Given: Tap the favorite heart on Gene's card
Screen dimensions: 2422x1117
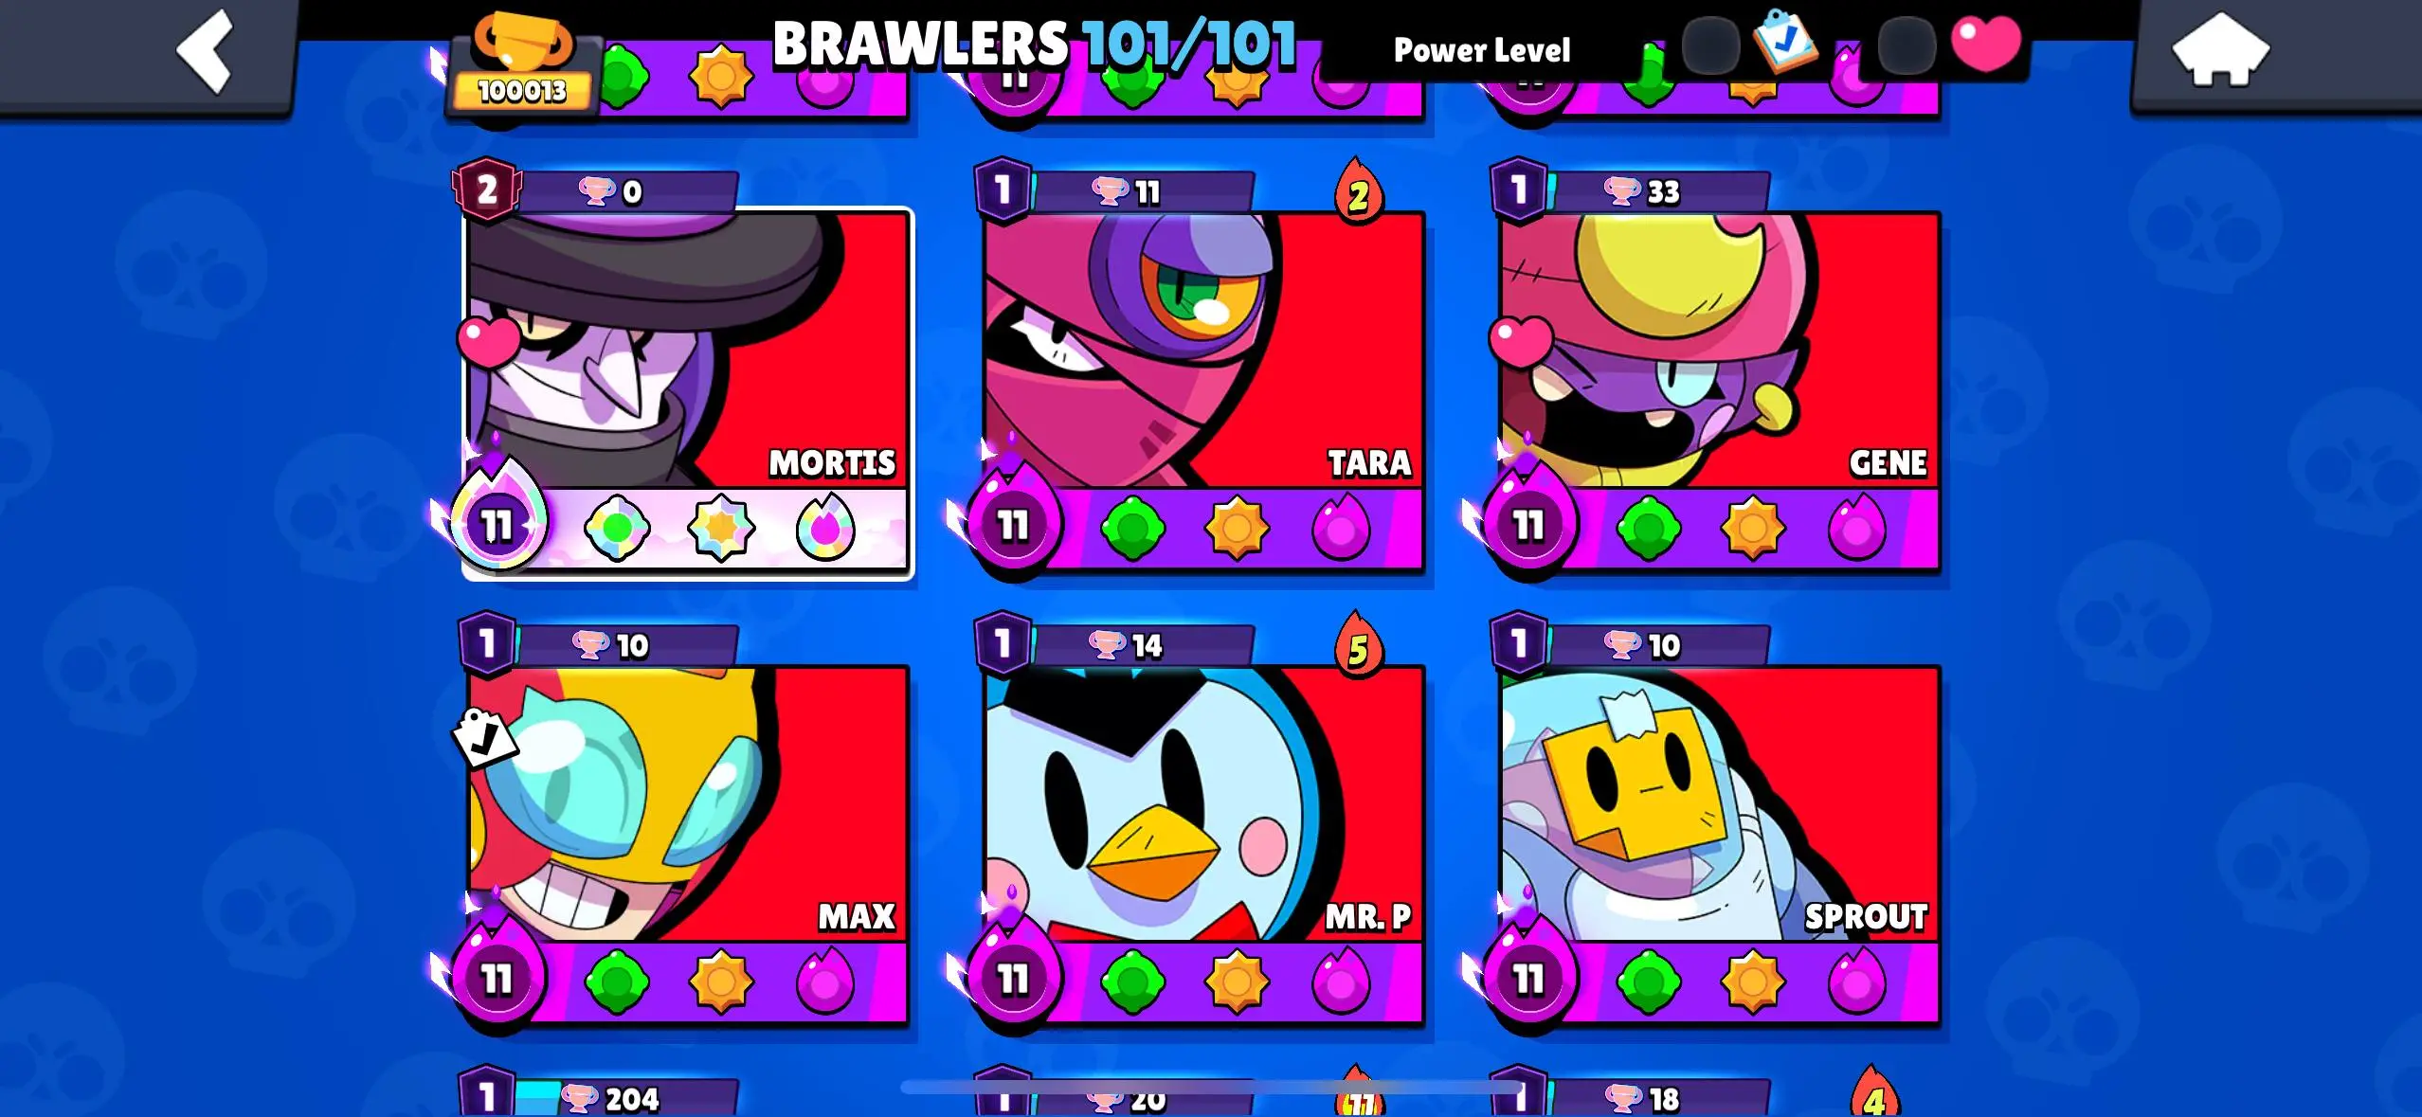Looking at the screenshot, I should pyautogui.click(x=1520, y=342).
